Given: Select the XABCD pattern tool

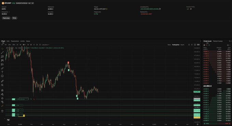Looking at the screenshot, I should click(x=2, y=60).
